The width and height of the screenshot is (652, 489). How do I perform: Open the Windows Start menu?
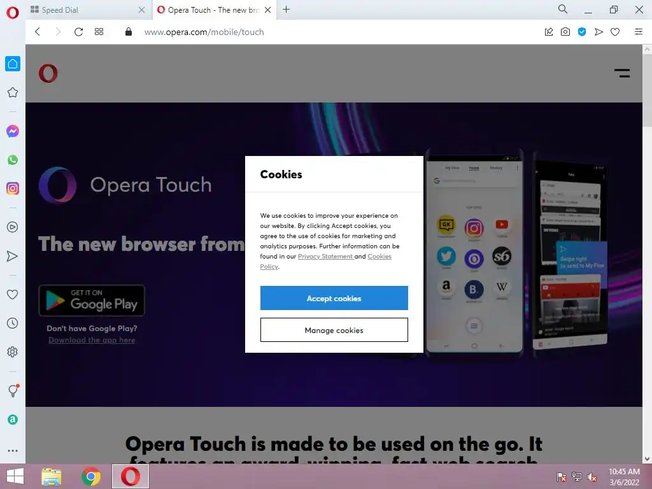point(15,476)
